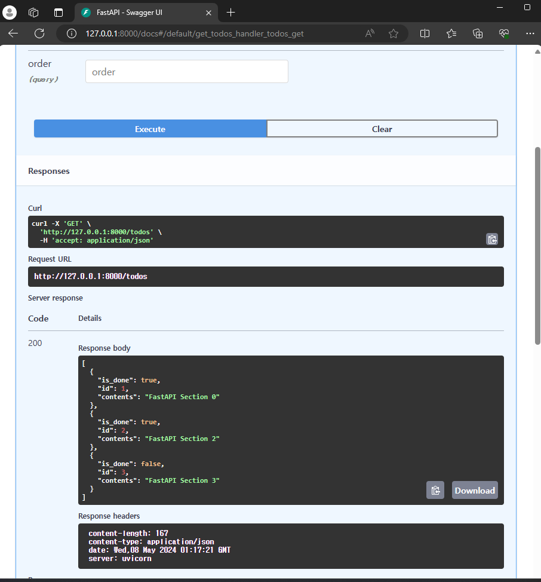Click the date header line

pos(159,550)
